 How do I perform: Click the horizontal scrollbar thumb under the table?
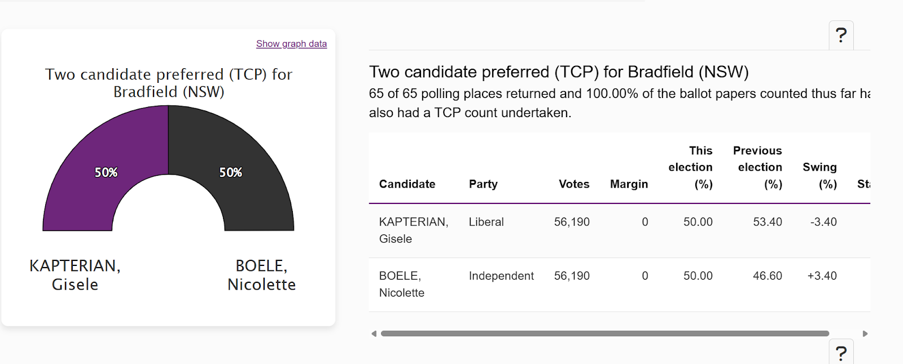(604, 334)
